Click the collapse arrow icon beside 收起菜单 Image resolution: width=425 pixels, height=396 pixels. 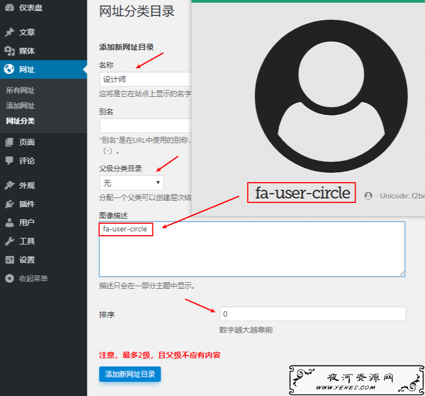point(9,278)
